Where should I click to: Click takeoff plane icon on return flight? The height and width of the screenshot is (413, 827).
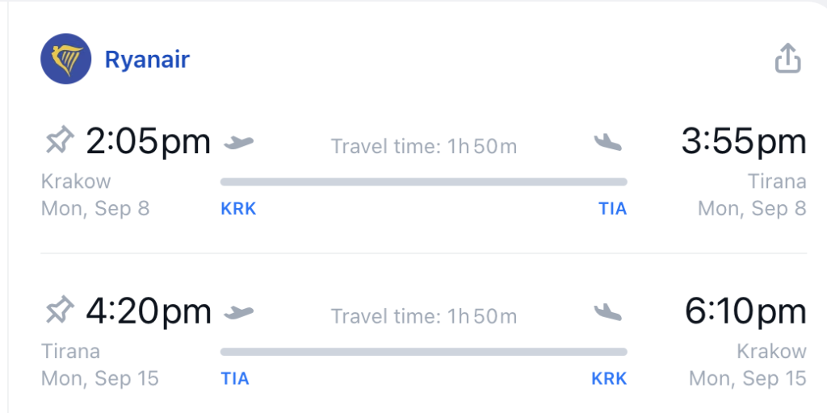pyautogui.click(x=239, y=312)
